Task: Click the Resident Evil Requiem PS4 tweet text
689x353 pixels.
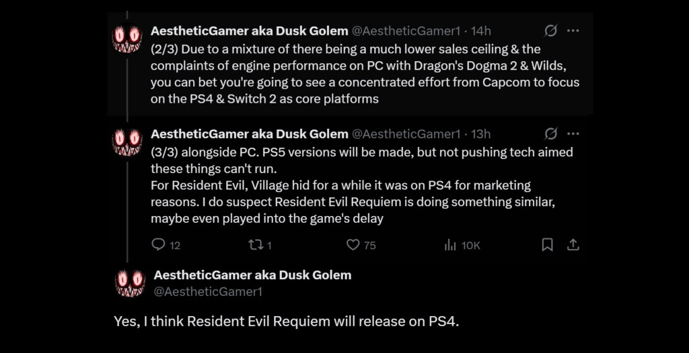Action: [x=286, y=321]
